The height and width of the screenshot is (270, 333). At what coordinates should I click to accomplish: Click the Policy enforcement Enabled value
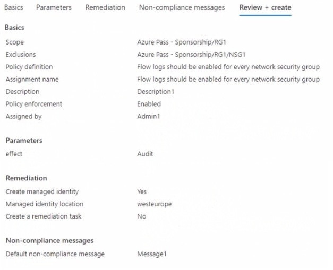point(149,104)
